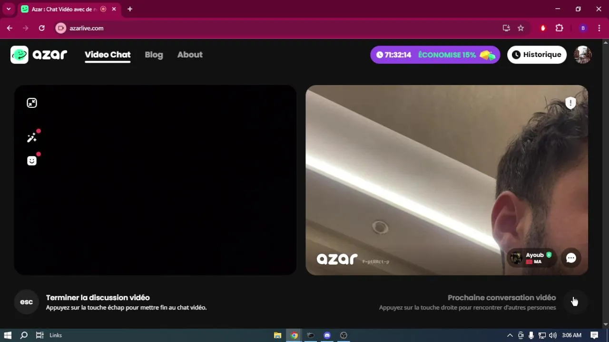Open the Video Chat tab

click(x=108, y=55)
